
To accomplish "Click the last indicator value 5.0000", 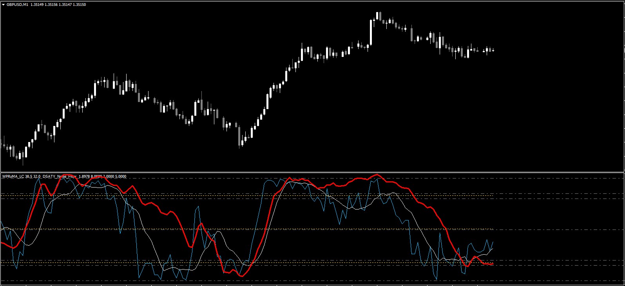I will [x=121, y=177].
